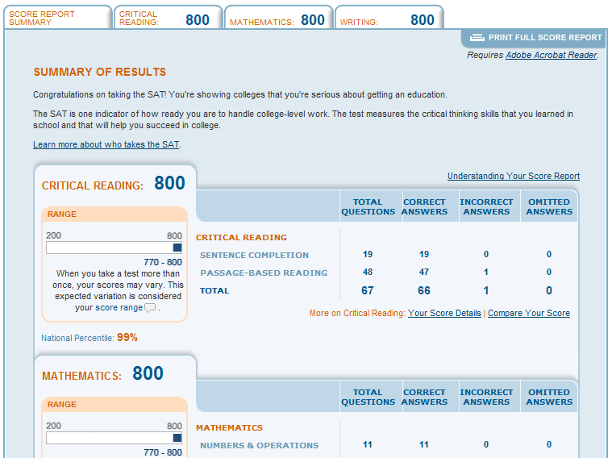Click the Mathematics 770 - 800 range text
Image resolution: width=612 pixels, height=458 pixels.
tap(163, 452)
